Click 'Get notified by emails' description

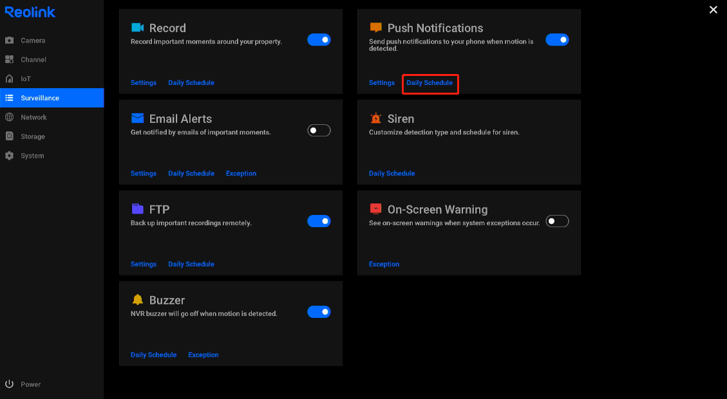[201, 132]
